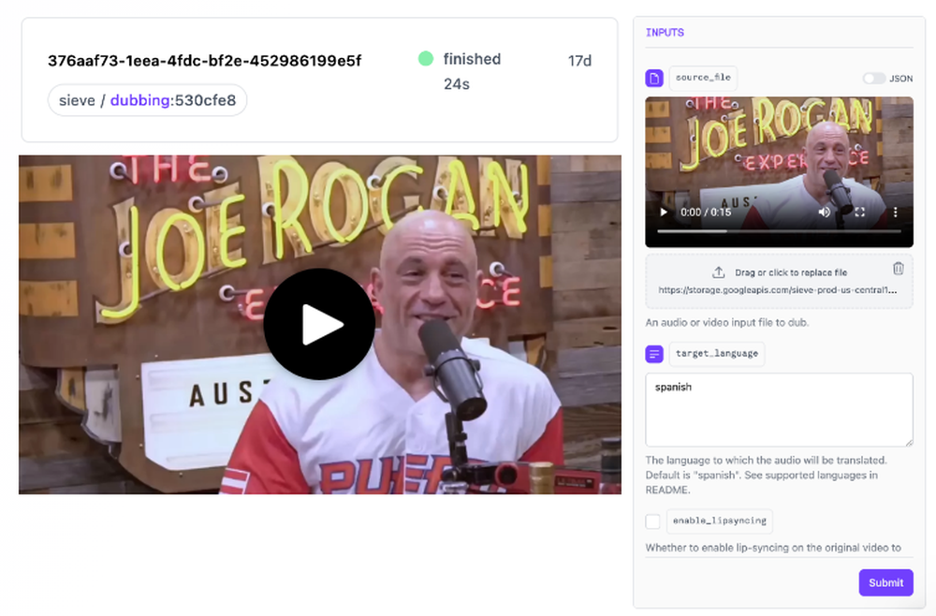The width and height of the screenshot is (936, 616).
Task: Click description An audio or video input file
Action: point(727,322)
